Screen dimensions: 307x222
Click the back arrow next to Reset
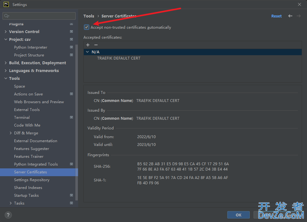pyautogui.click(x=290, y=16)
